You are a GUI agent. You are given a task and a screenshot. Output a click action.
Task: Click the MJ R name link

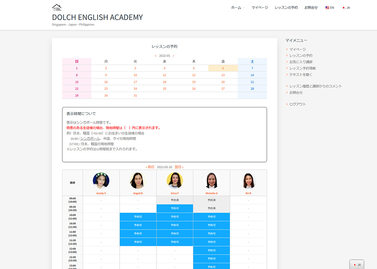tap(249, 193)
